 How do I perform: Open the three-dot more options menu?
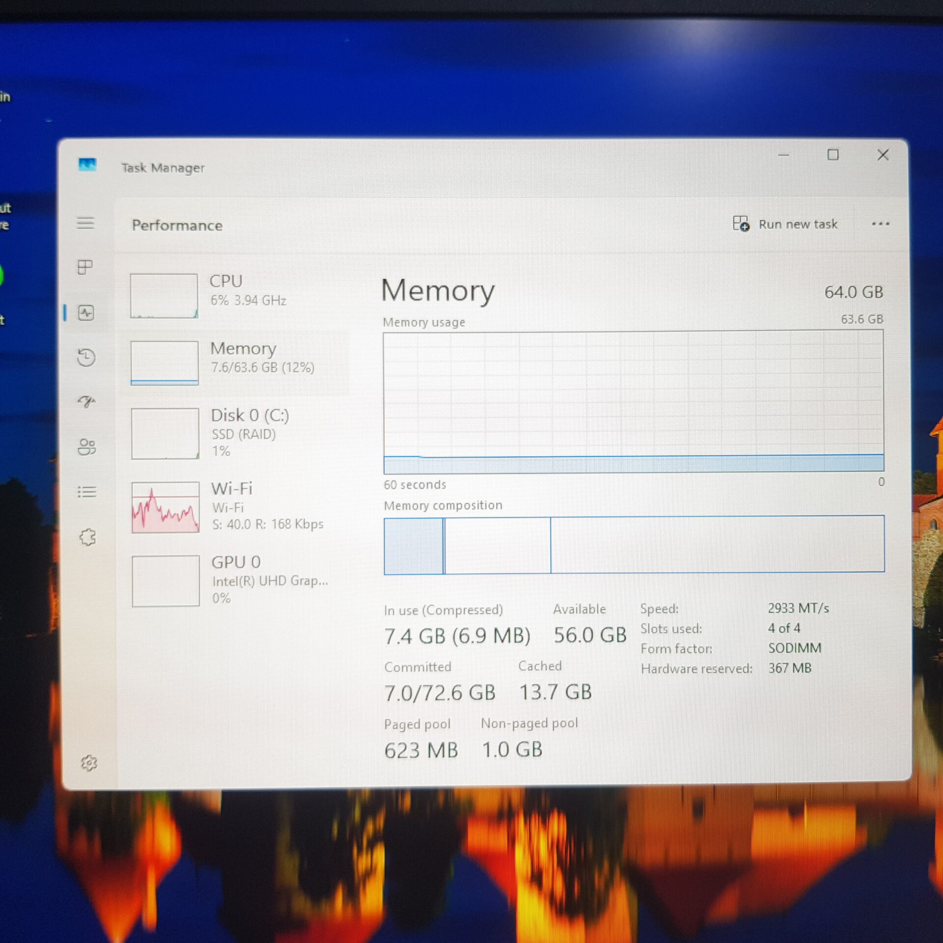point(880,224)
